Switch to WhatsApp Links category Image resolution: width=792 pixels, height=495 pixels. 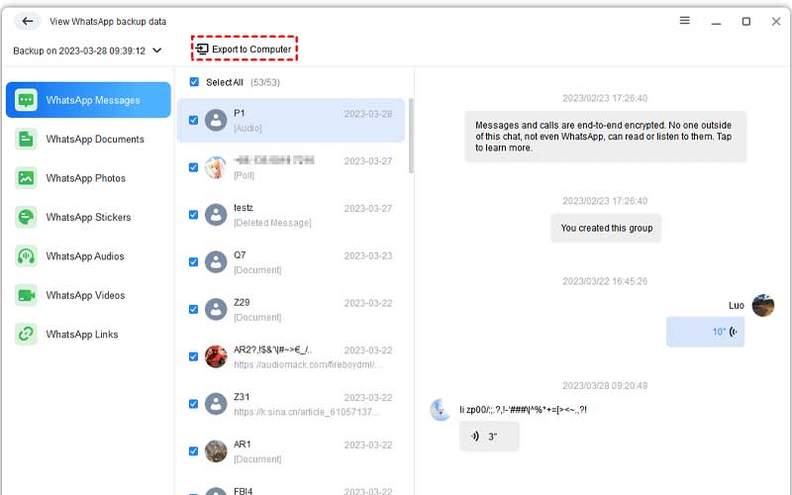[88, 334]
